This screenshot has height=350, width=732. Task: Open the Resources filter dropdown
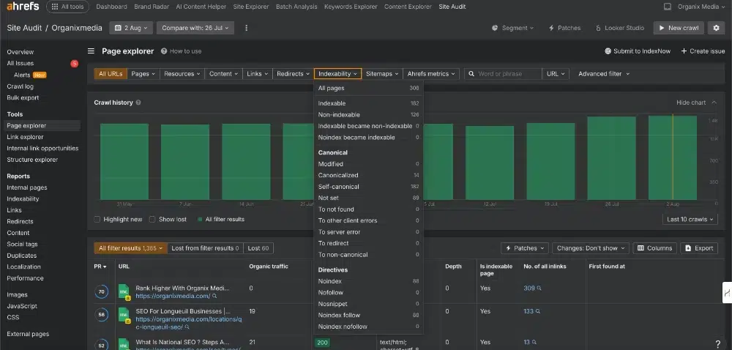coord(182,74)
